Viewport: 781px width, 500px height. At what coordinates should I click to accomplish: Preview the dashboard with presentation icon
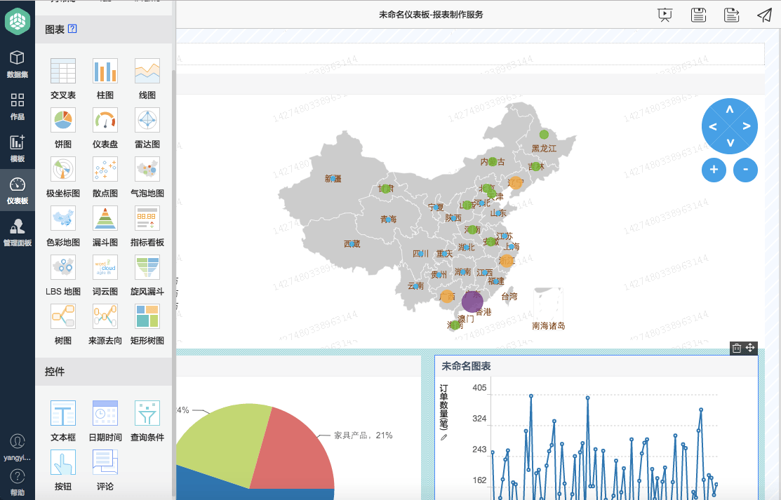click(665, 15)
